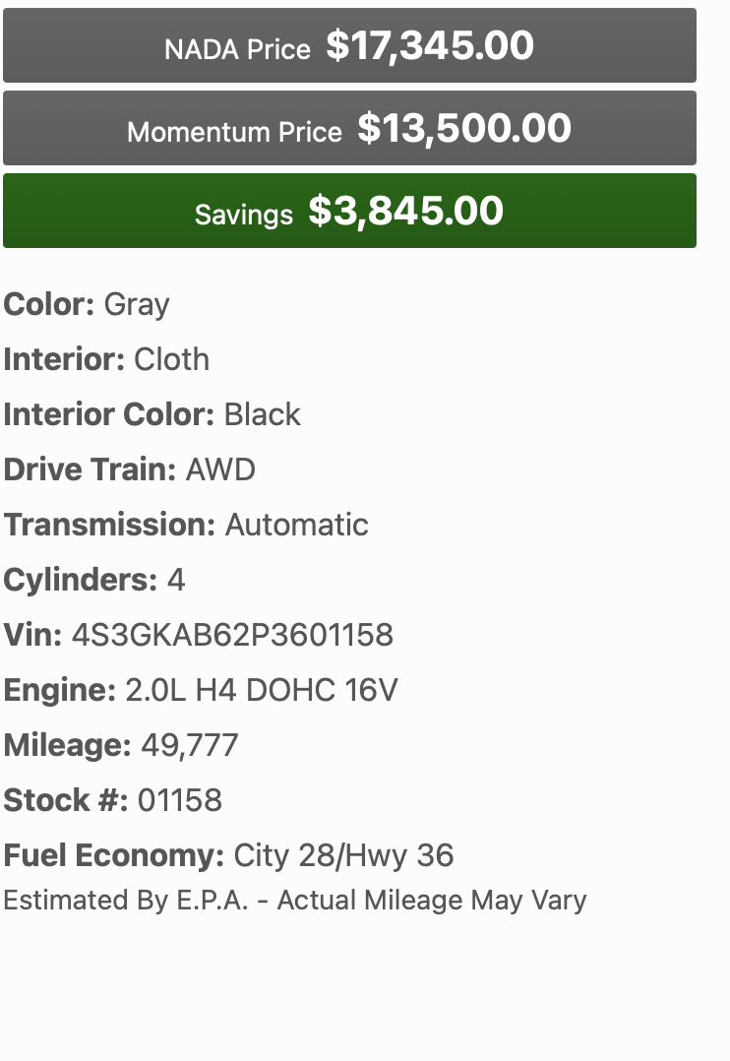Click the Interior: Cloth specification
The width and height of the screenshot is (730, 1061).
tap(106, 359)
